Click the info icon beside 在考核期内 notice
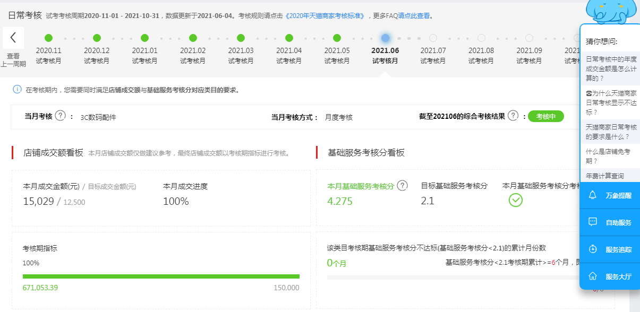 click(x=17, y=89)
